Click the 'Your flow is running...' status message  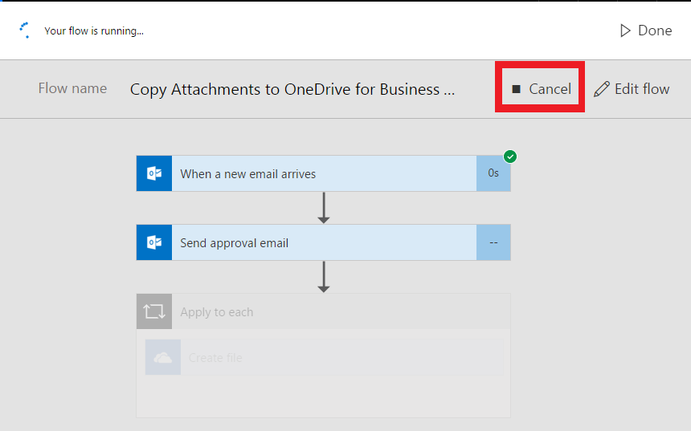click(x=94, y=31)
